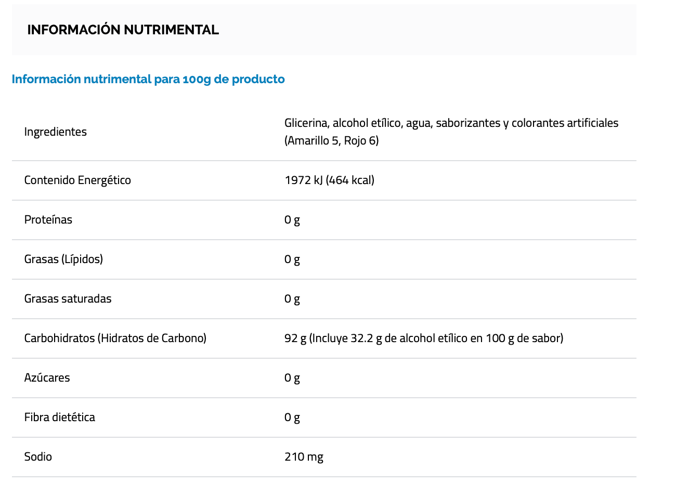
Task: Click the blue 100g de producto heading
Action: tap(148, 79)
